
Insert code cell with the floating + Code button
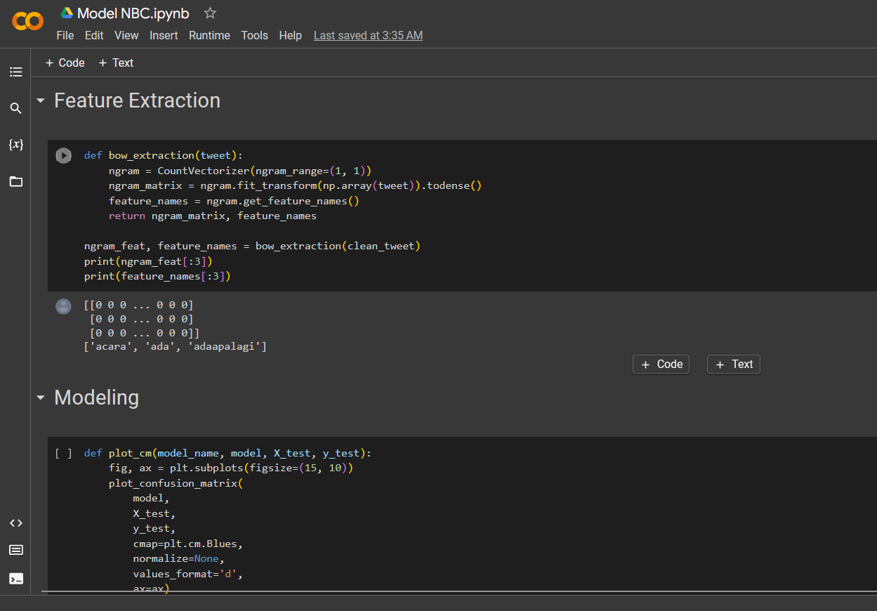661,364
